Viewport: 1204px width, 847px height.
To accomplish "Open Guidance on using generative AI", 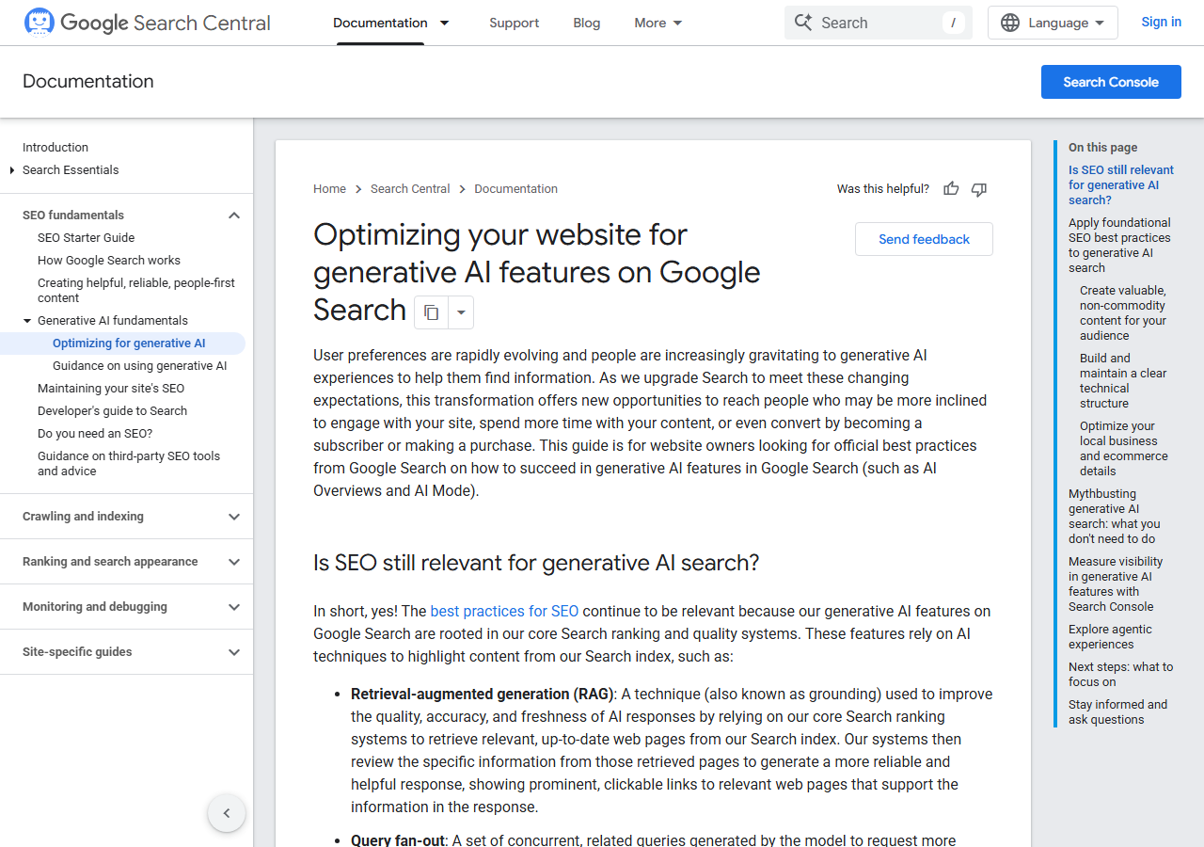I will coord(139,366).
